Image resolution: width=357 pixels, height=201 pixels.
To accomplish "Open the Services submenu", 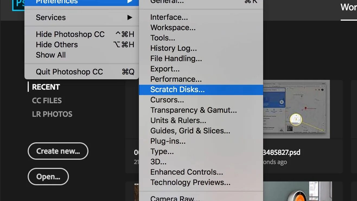I will [x=82, y=17].
